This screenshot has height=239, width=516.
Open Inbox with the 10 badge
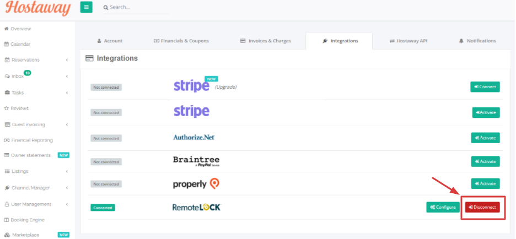click(x=18, y=75)
